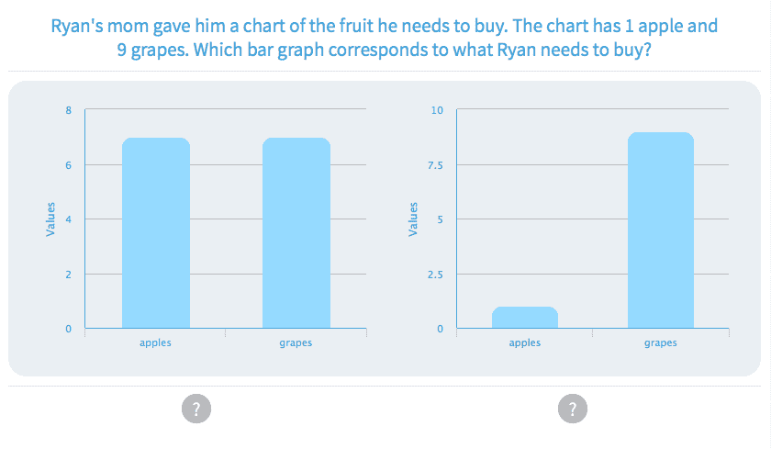
Task: Click the 5 tick label on the right chart
Action: point(440,219)
